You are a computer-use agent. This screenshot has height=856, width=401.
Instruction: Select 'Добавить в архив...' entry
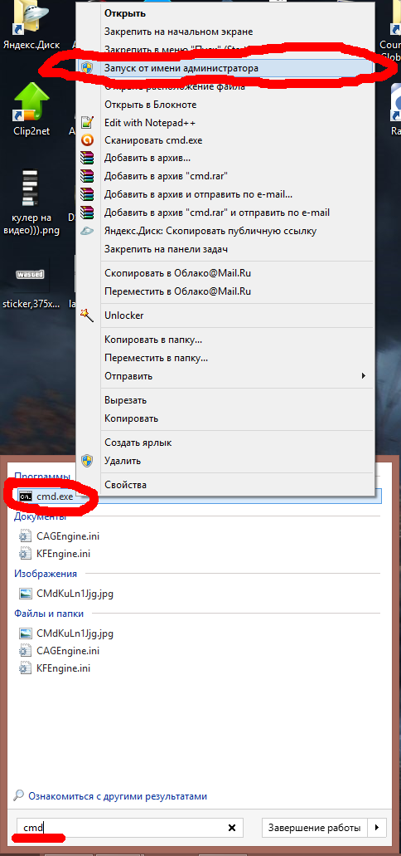[x=225, y=159]
